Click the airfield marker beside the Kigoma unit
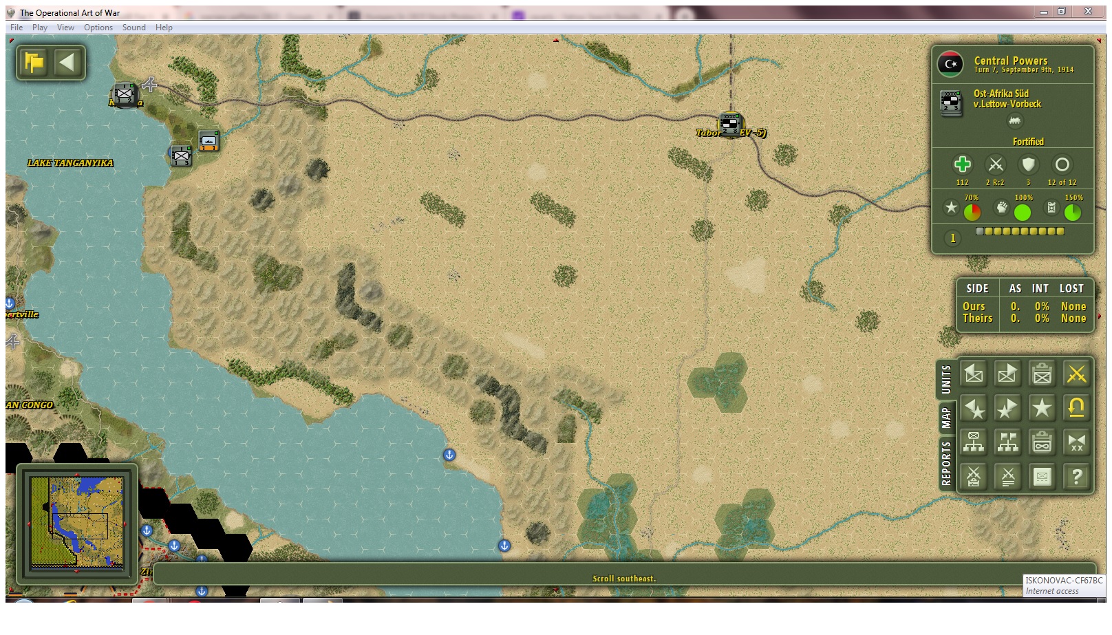Screen dimensions: 1112x635 (149, 85)
